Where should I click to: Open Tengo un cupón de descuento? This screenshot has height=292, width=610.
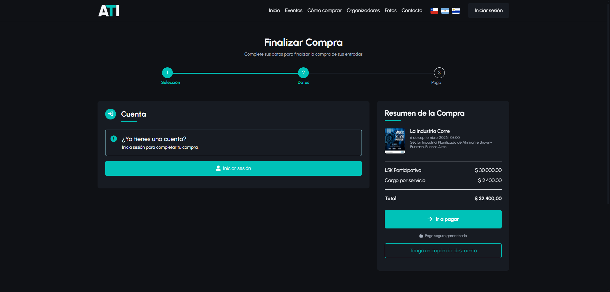point(443,251)
